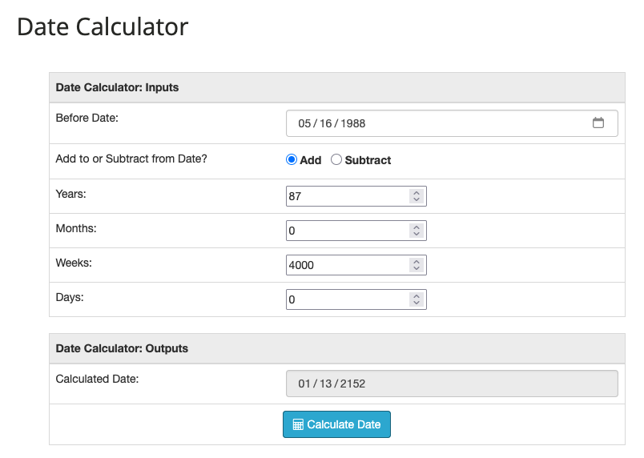This screenshot has height=458, width=644.
Task: Decrease Months value with down arrow
Action: (417, 235)
